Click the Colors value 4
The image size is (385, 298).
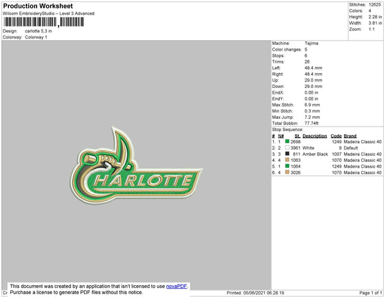pos(370,11)
